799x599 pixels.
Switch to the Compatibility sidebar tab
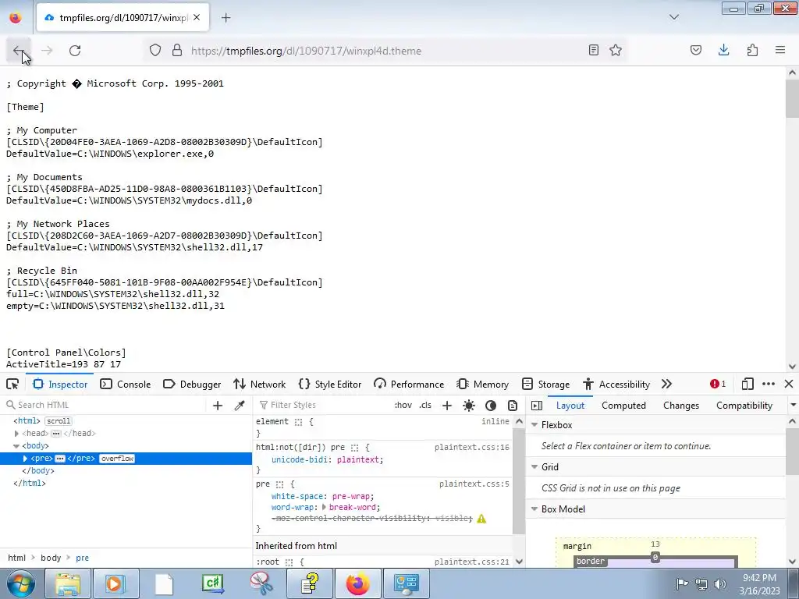pyautogui.click(x=744, y=406)
